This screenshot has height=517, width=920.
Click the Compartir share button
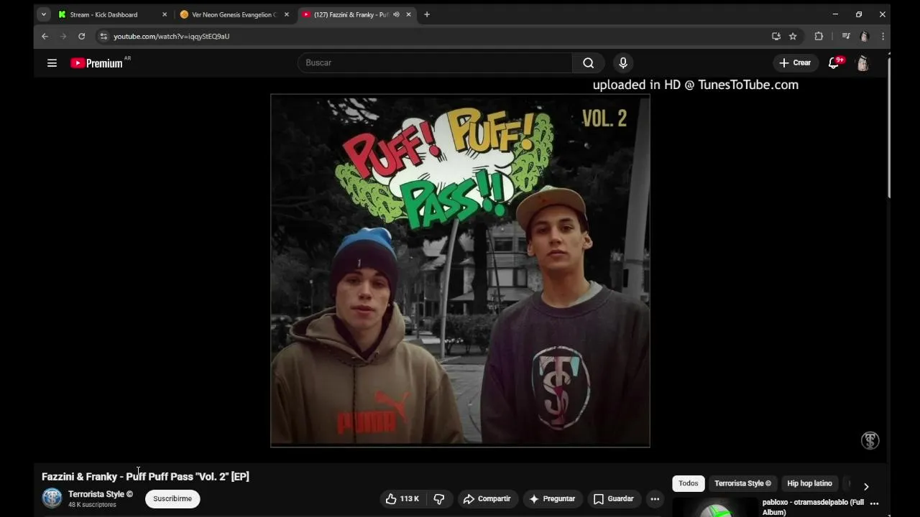487,498
